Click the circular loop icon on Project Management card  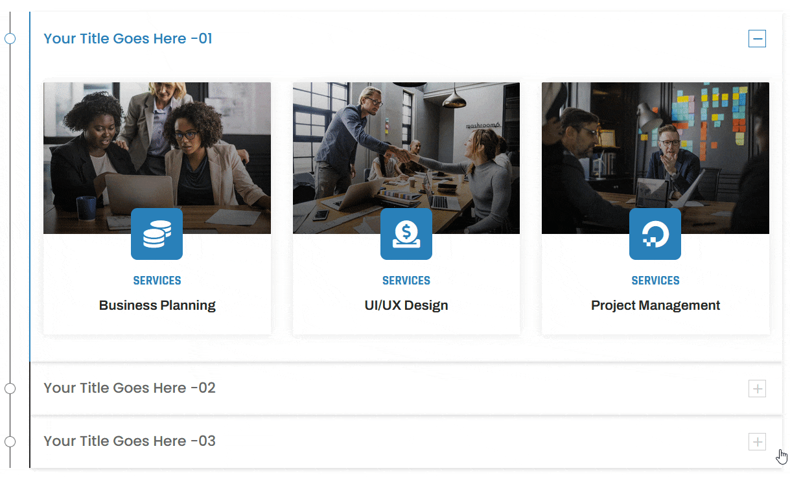click(x=655, y=234)
